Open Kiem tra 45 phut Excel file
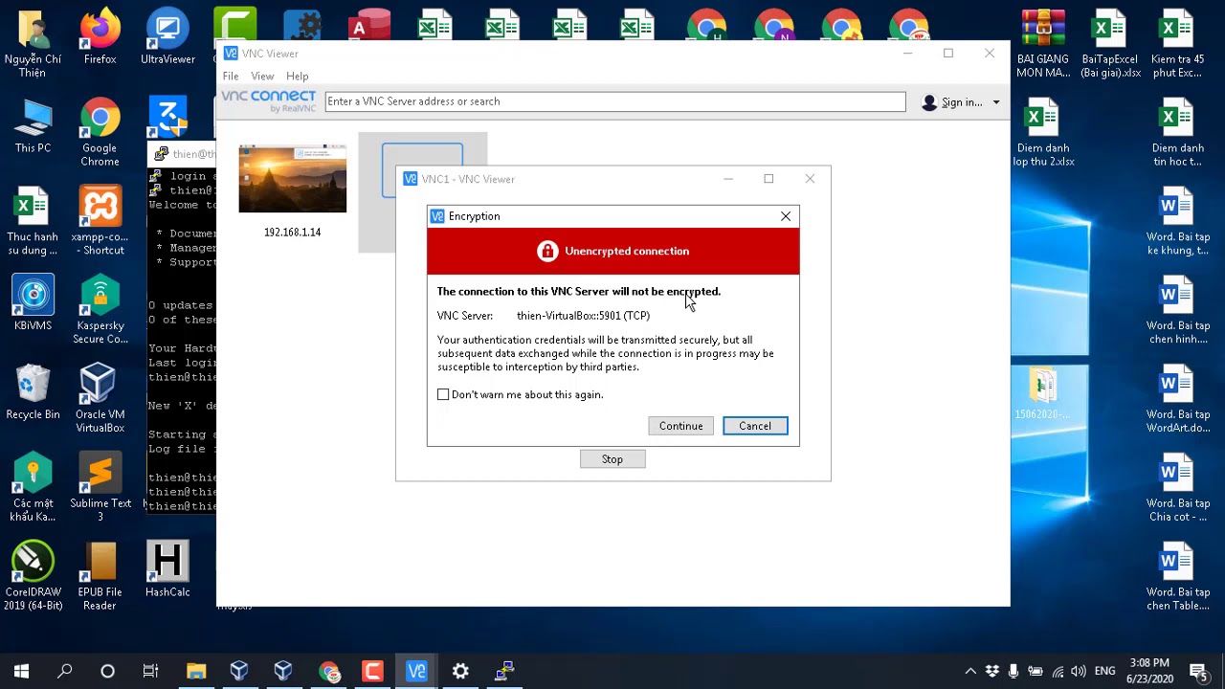Screen dimensions: 1225x689 click(1177, 44)
